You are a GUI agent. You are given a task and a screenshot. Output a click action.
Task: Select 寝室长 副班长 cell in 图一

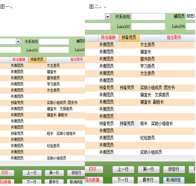(x=65, y=115)
